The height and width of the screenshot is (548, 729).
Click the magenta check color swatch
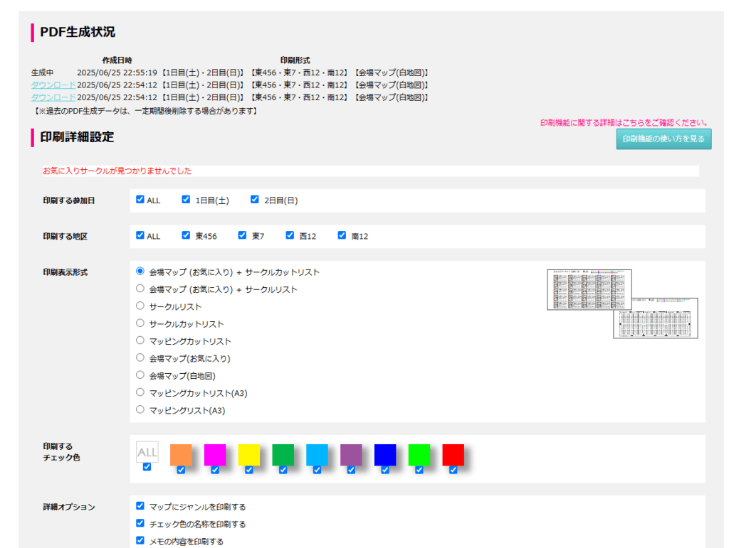pyautogui.click(x=215, y=455)
